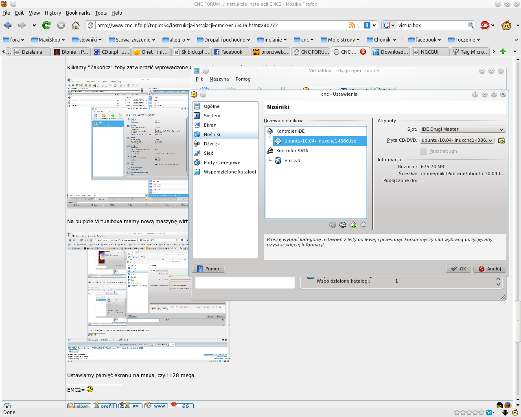
Task: Click the RSS feed icon in address bar
Action: [x=352, y=25]
